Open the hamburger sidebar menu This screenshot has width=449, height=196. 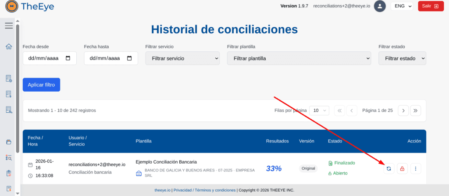pos(9,25)
